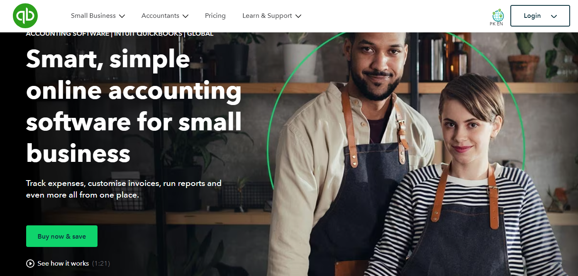This screenshot has width=578, height=276.
Task: Open the Login dropdown chevron
Action: tap(554, 16)
